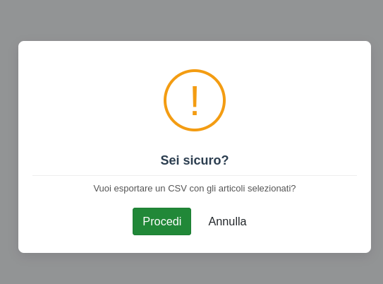Click the CSV export question text
Viewport: 383px width, 284px height.
(195, 189)
